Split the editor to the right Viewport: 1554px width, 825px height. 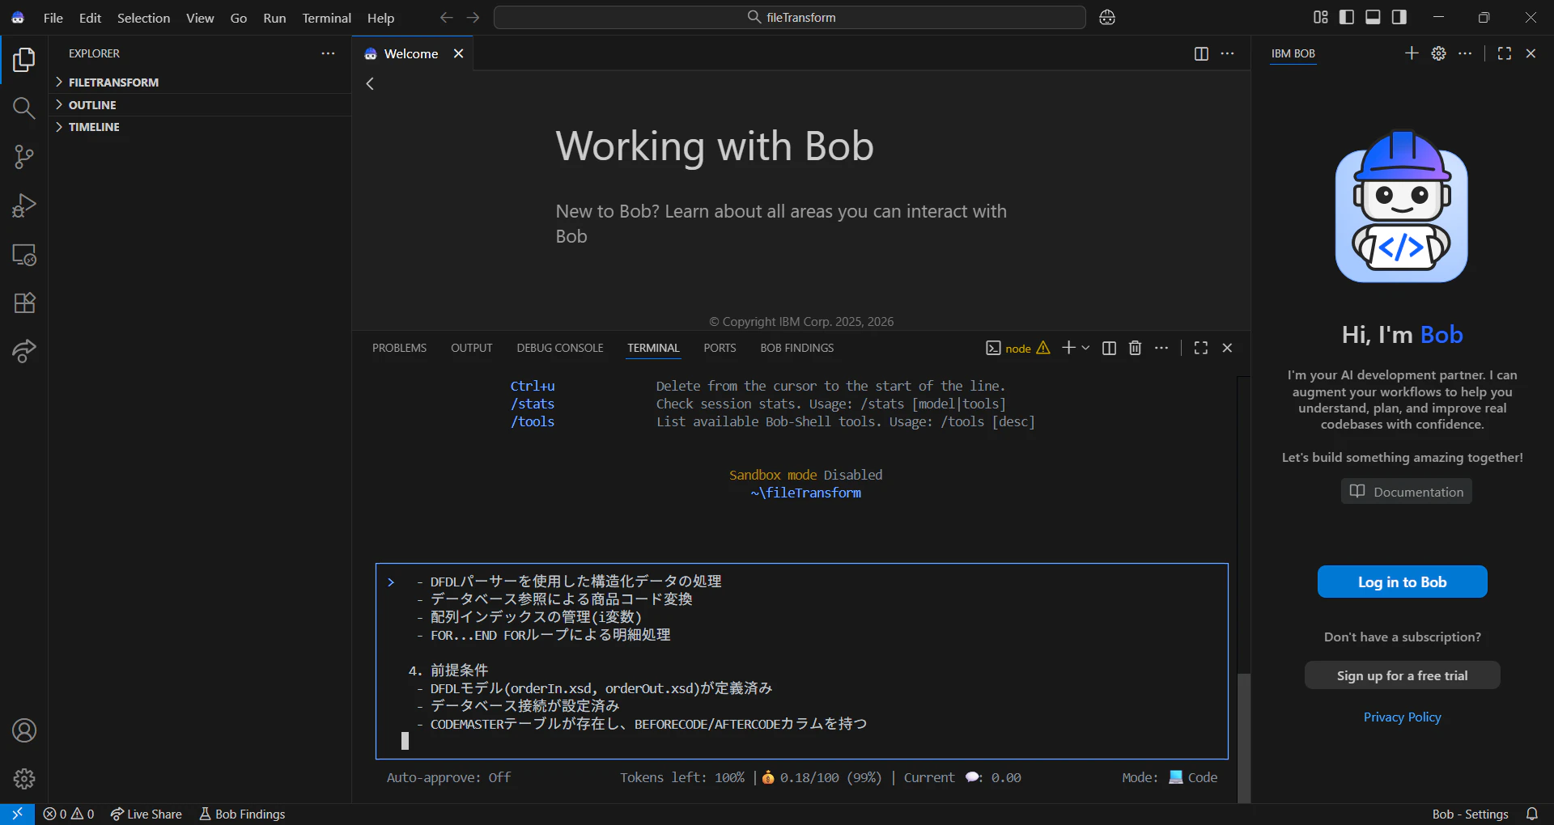click(1201, 53)
